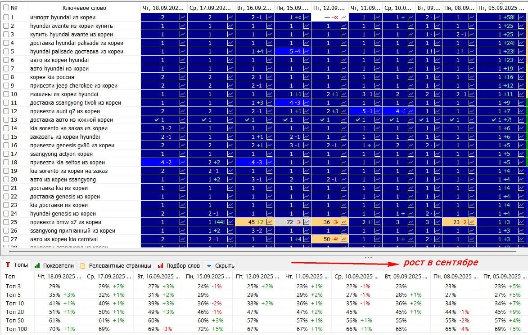Click the '1 +44!' cell in bmw x7 row
This screenshot has width=528, height=335.
coord(211,222)
